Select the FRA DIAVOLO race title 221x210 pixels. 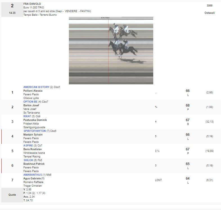[x=32, y=4]
